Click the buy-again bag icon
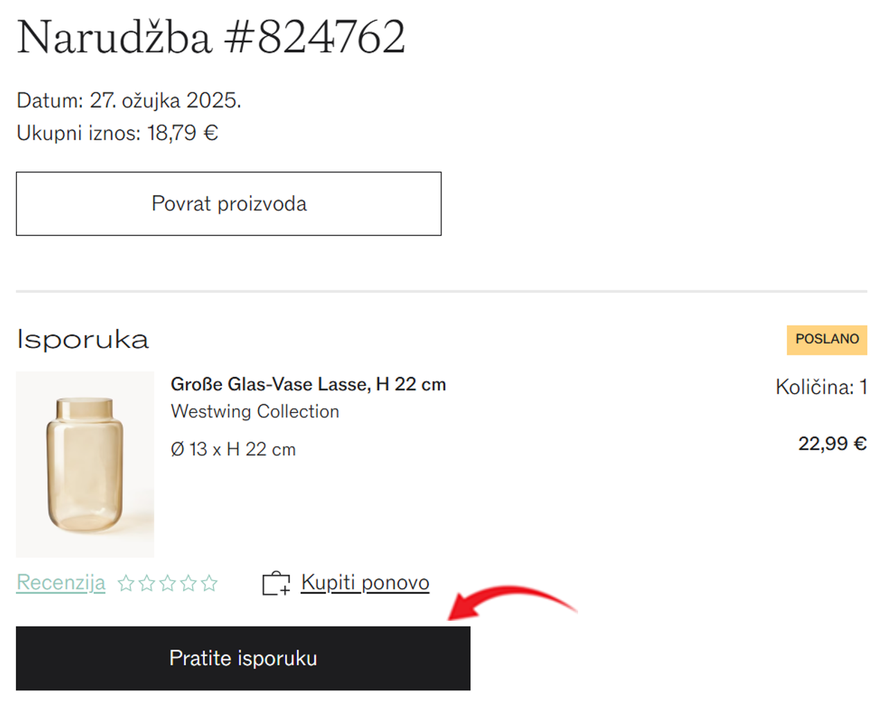The width and height of the screenshot is (889, 702). coord(276,583)
